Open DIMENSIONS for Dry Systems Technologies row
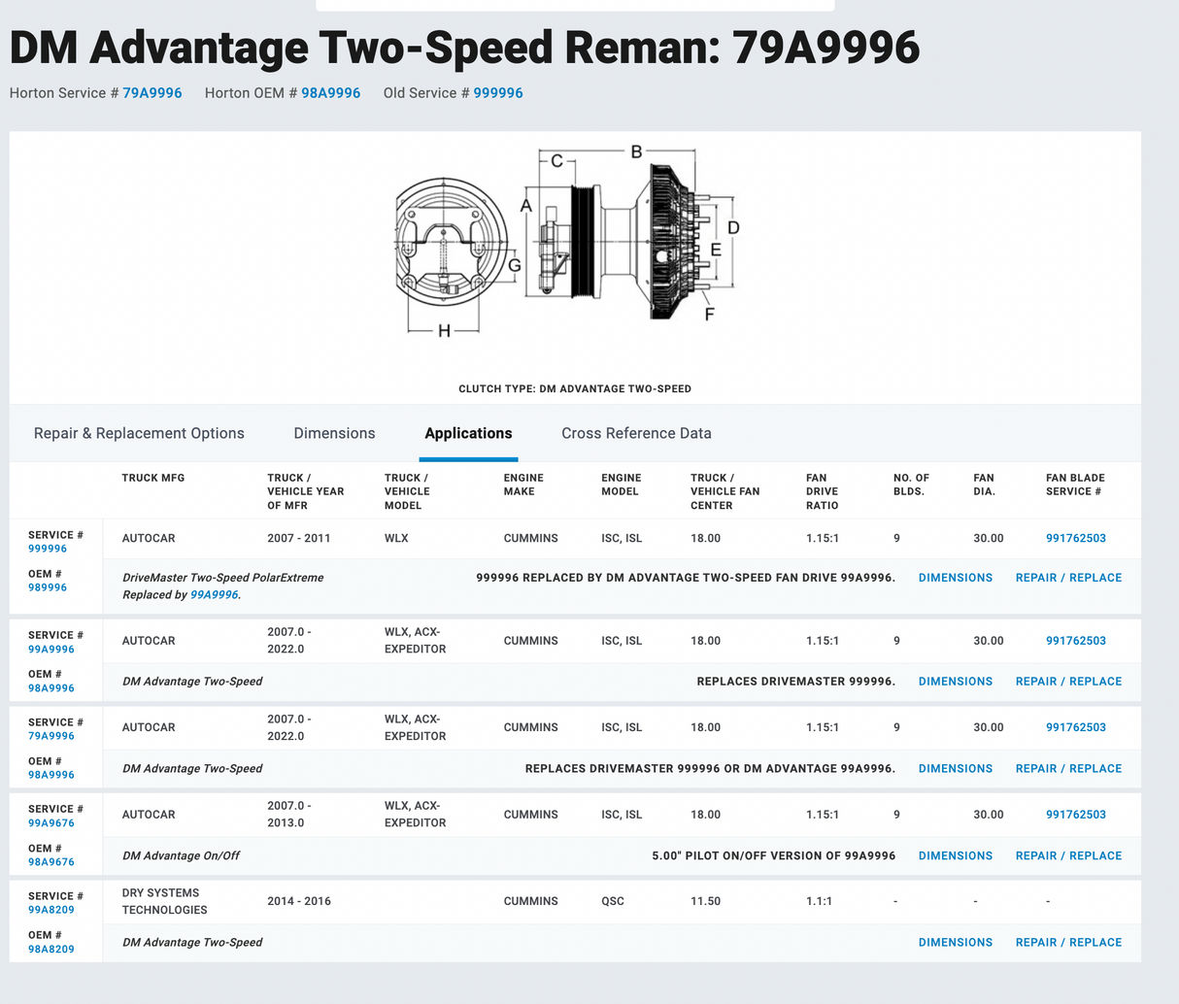Viewport: 1179px width, 1004px height. point(955,942)
